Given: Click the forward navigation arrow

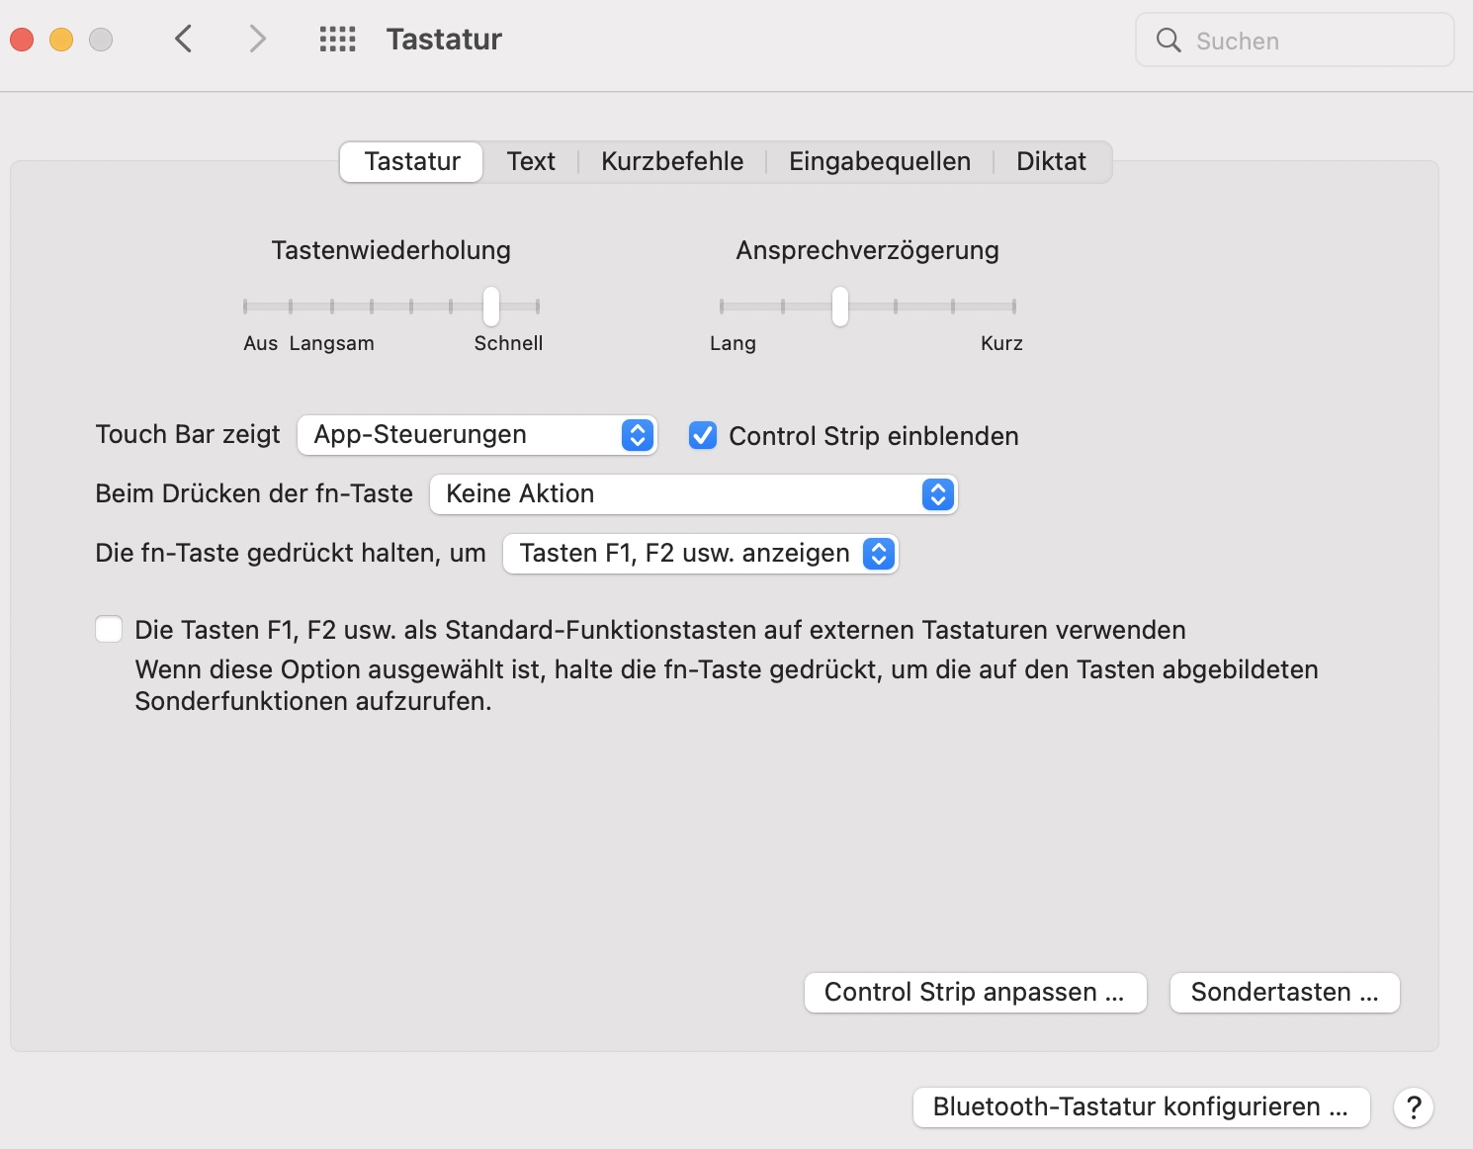Looking at the screenshot, I should (257, 40).
